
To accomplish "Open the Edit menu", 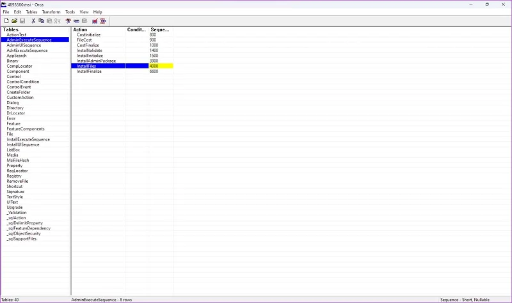I will point(17,12).
